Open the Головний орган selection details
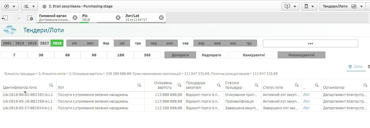The height and width of the screenshot is (128, 370). pyautogui.click(x=55, y=18)
